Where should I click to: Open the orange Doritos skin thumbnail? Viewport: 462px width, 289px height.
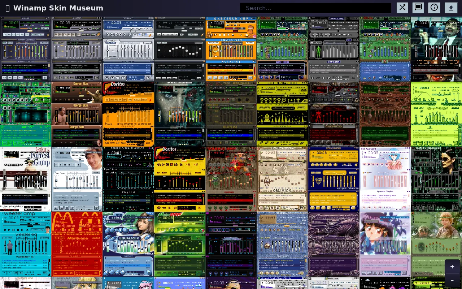(x=128, y=114)
